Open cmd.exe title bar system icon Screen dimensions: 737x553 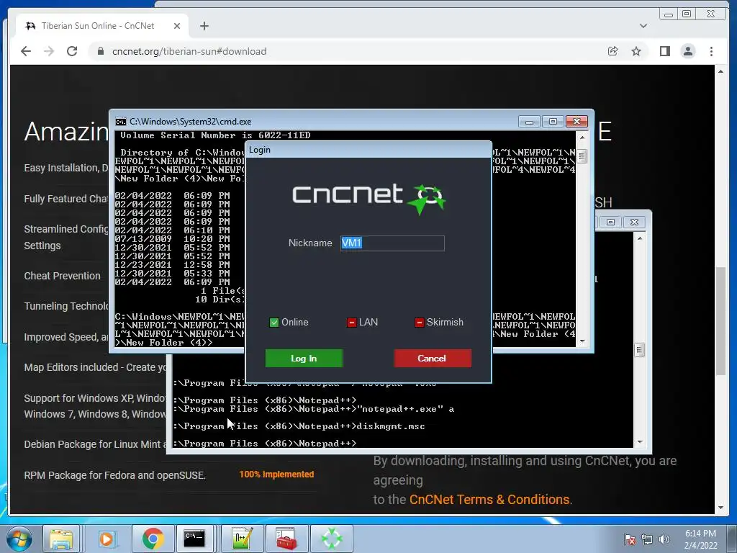[x=121, y=122]
